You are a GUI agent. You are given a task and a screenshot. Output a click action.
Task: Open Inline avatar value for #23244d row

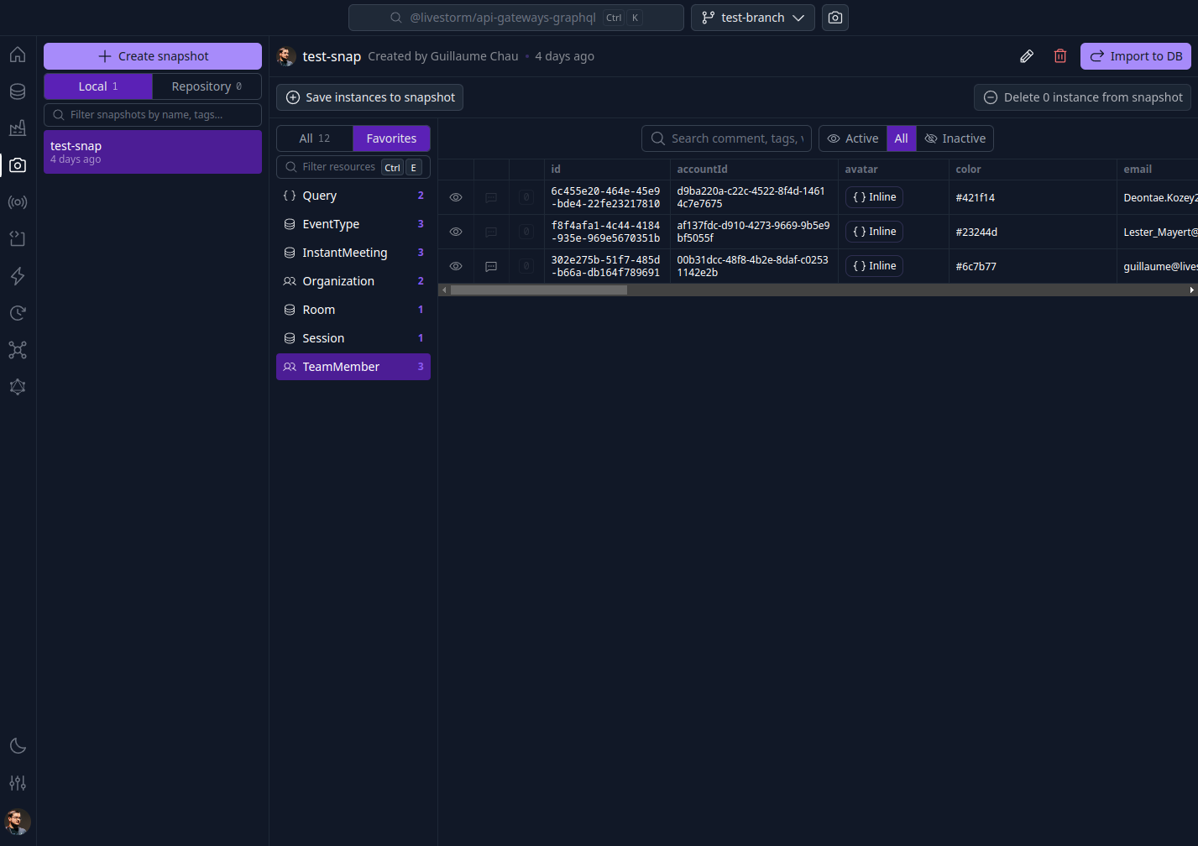[x=874, y=232]
